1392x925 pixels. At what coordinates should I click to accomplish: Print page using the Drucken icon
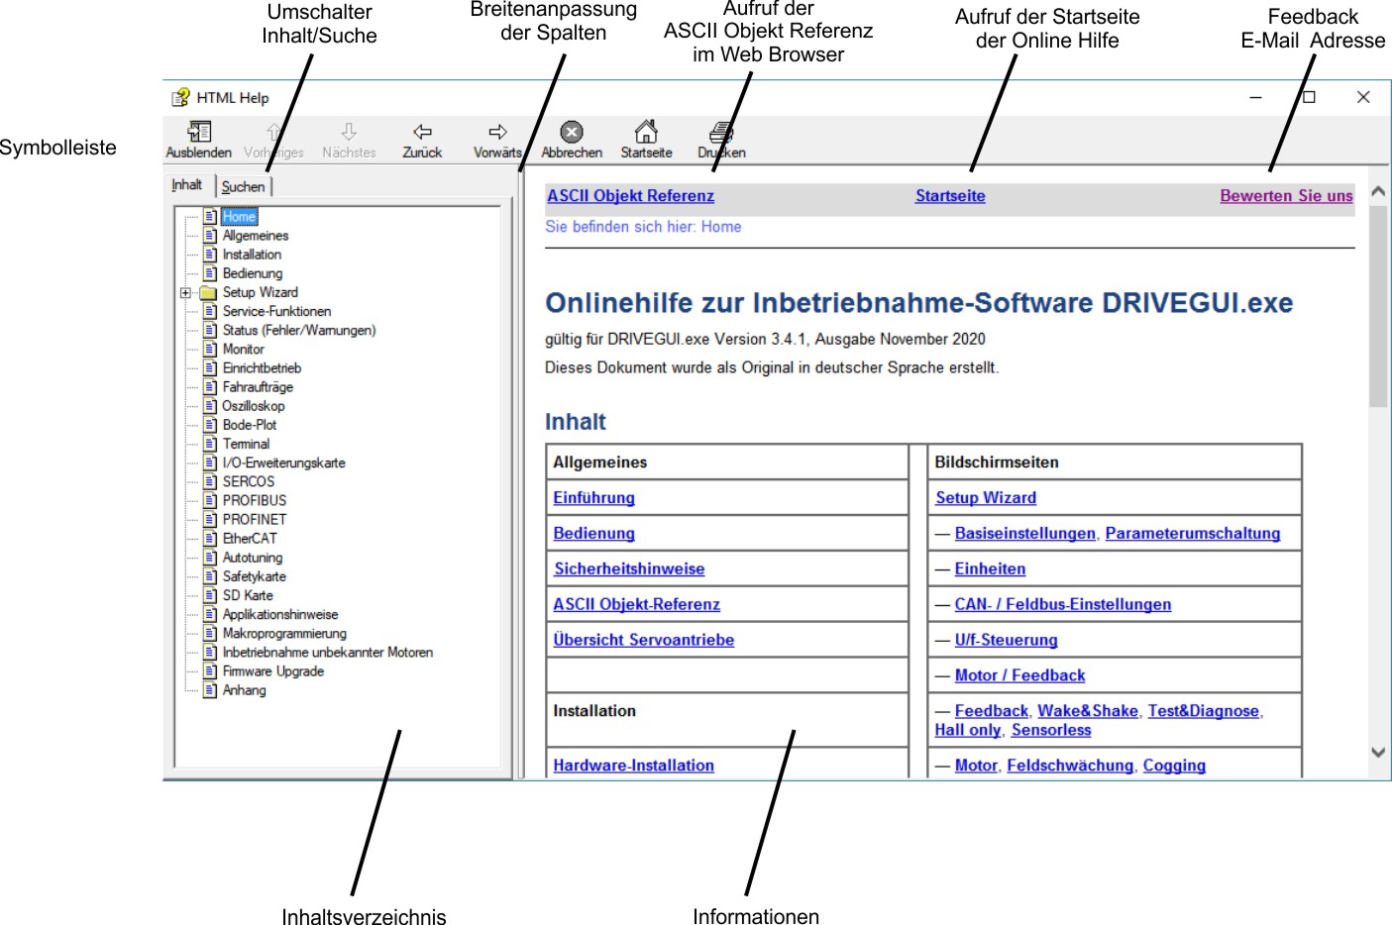721,133
